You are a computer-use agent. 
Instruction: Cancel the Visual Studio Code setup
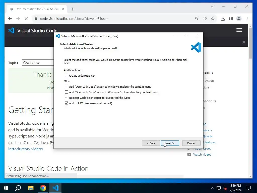point(191,143)
